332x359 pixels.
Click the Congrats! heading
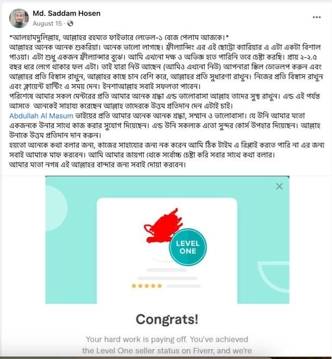click(167, 319)
